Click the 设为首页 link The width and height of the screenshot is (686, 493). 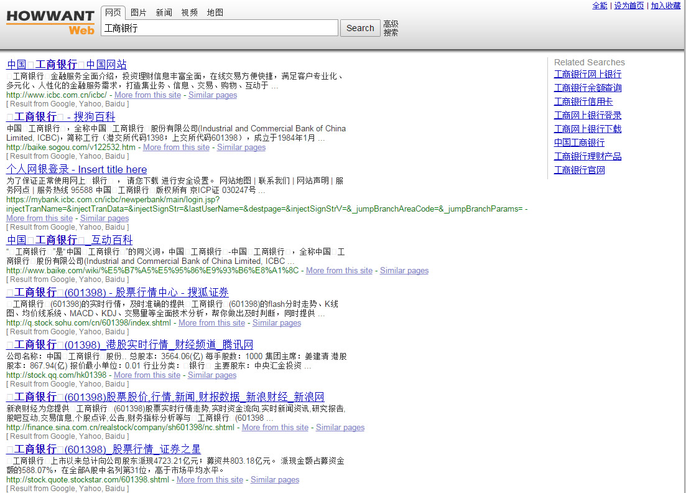click(x=629, y=5)
